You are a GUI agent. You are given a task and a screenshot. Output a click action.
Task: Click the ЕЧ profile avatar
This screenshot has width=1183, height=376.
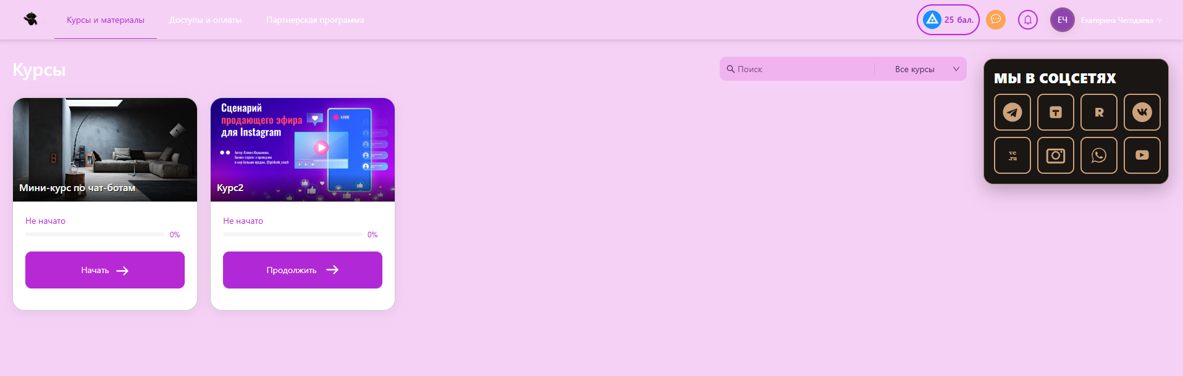point(1062,20)
